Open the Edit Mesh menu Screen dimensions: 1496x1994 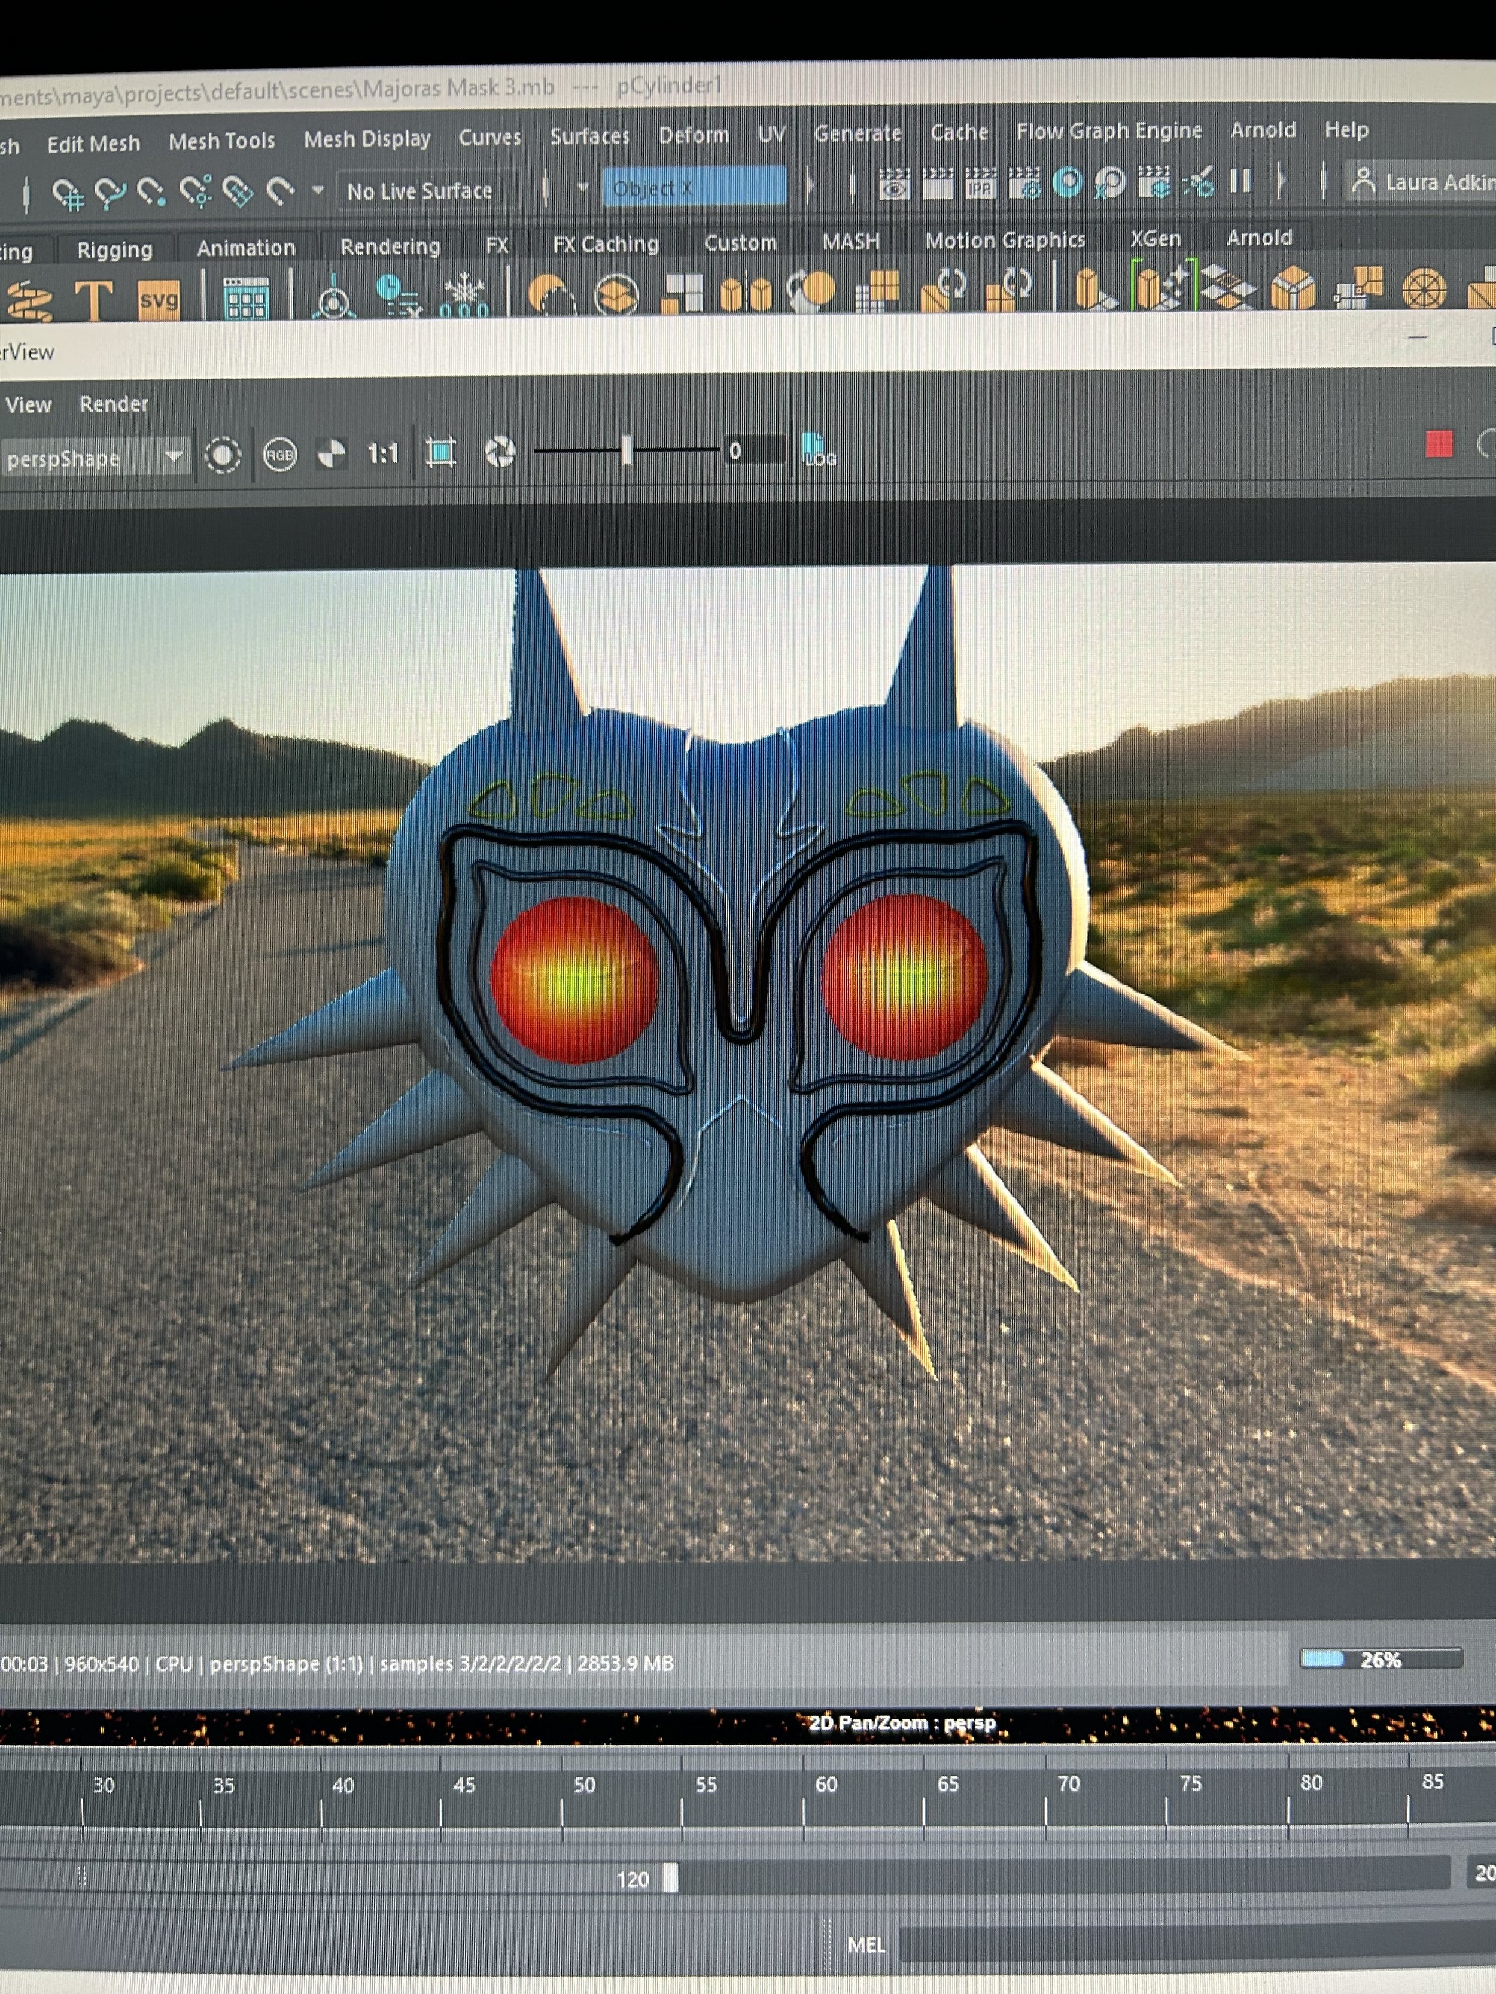click(x=94, y=144)
